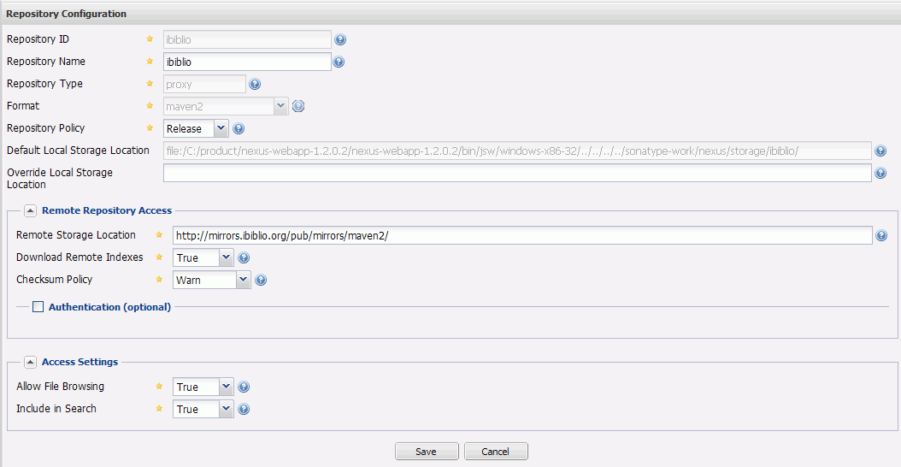Click the Override Local Storage Location field
Screen dimensions: 901x467
(x=517, y=173)
